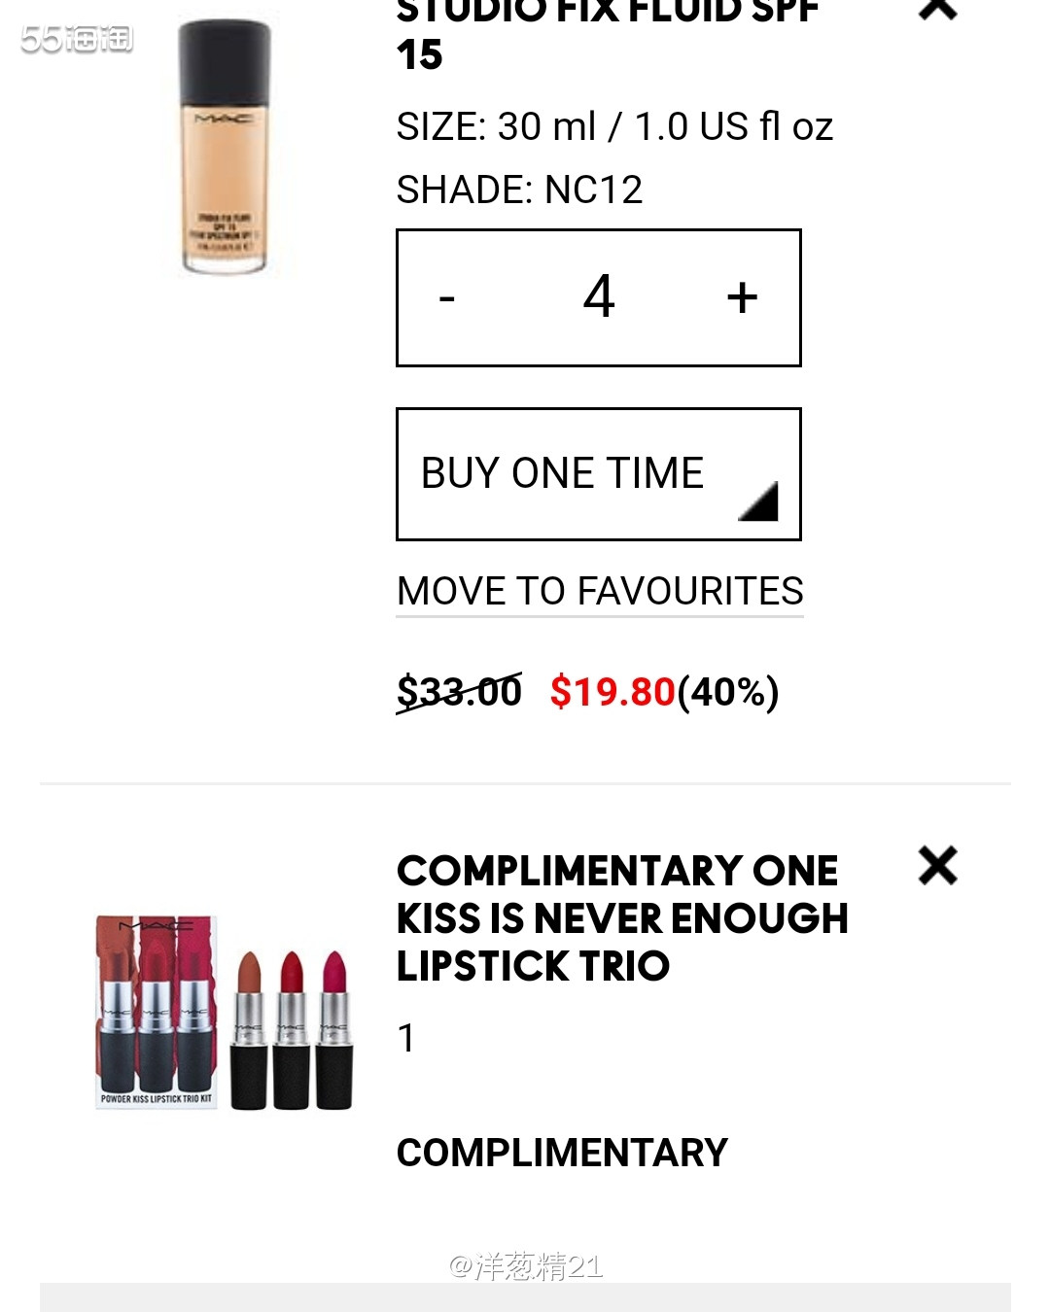Image resolution: width=1050 pixels, height=1312 pixels.
Task: Click the lipstick trio quantity 1
Action: pos(406,1038)
